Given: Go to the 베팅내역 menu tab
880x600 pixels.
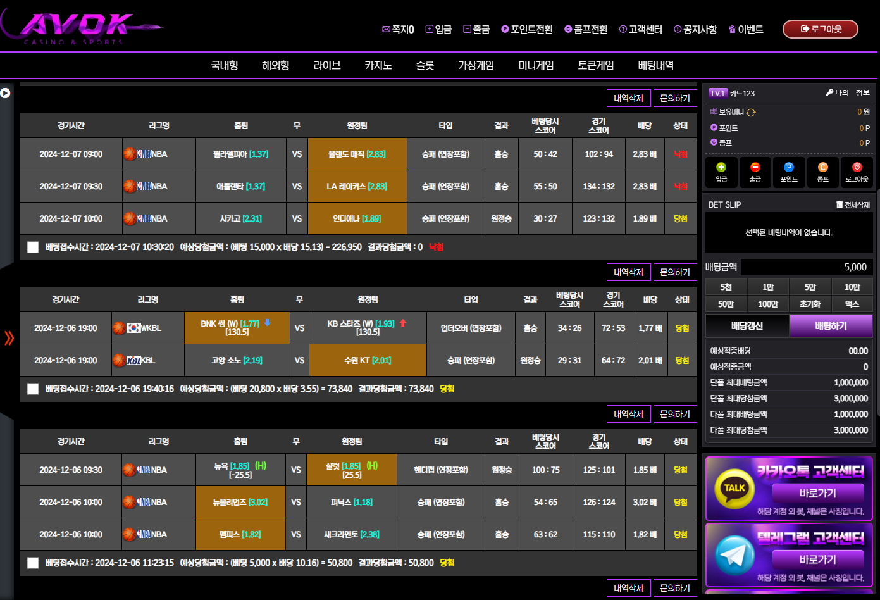Looking at the screenshot, I should click(x=655, y=65).
